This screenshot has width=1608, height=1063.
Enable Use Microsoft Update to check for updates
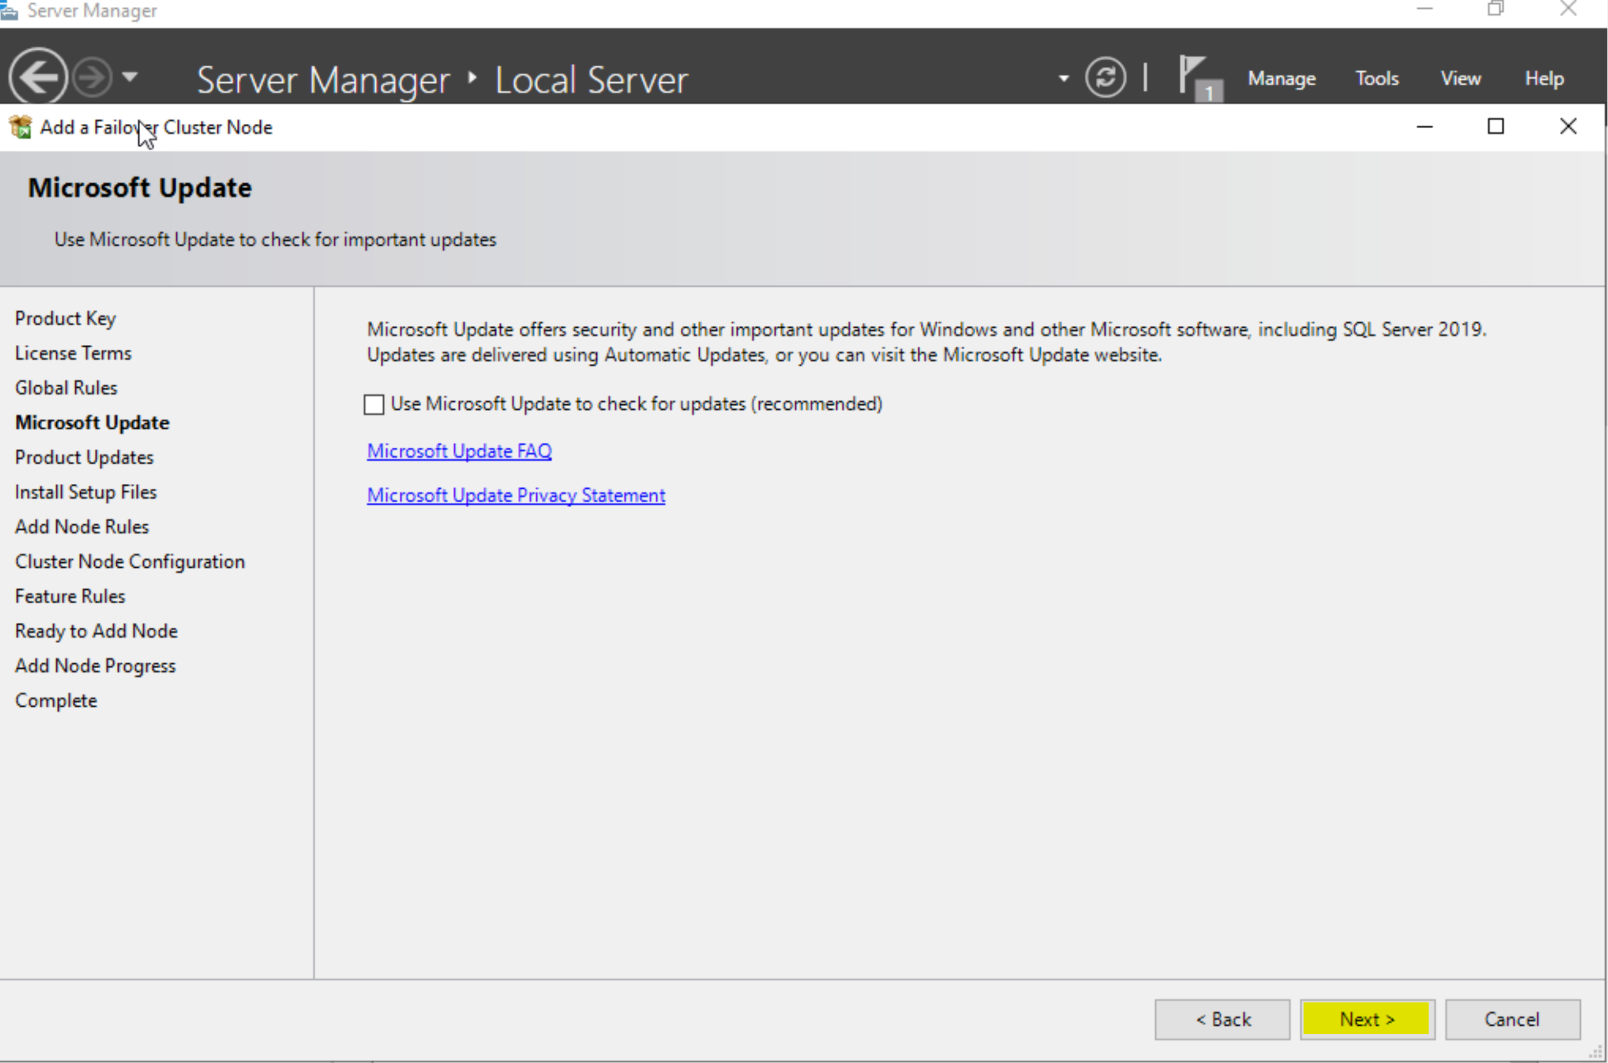pos(373,405)
